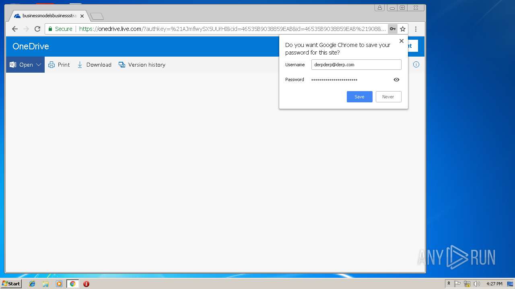Screen dimensions: 515x289
Task: Download the file
Action: pos(94,65)
